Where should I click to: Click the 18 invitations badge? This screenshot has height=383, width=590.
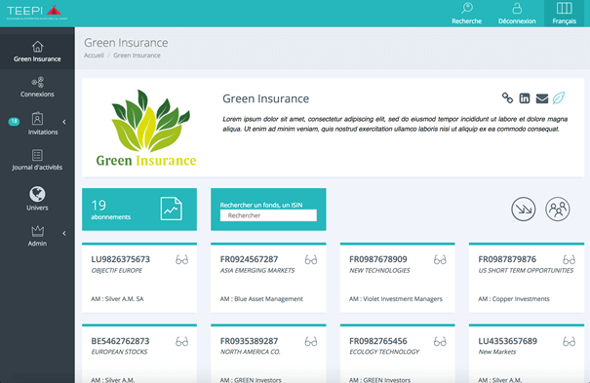tap(14, 121)
